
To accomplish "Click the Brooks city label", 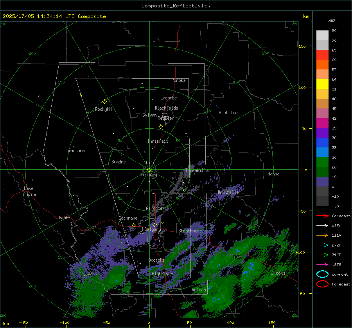I will (x=278, y=273).
